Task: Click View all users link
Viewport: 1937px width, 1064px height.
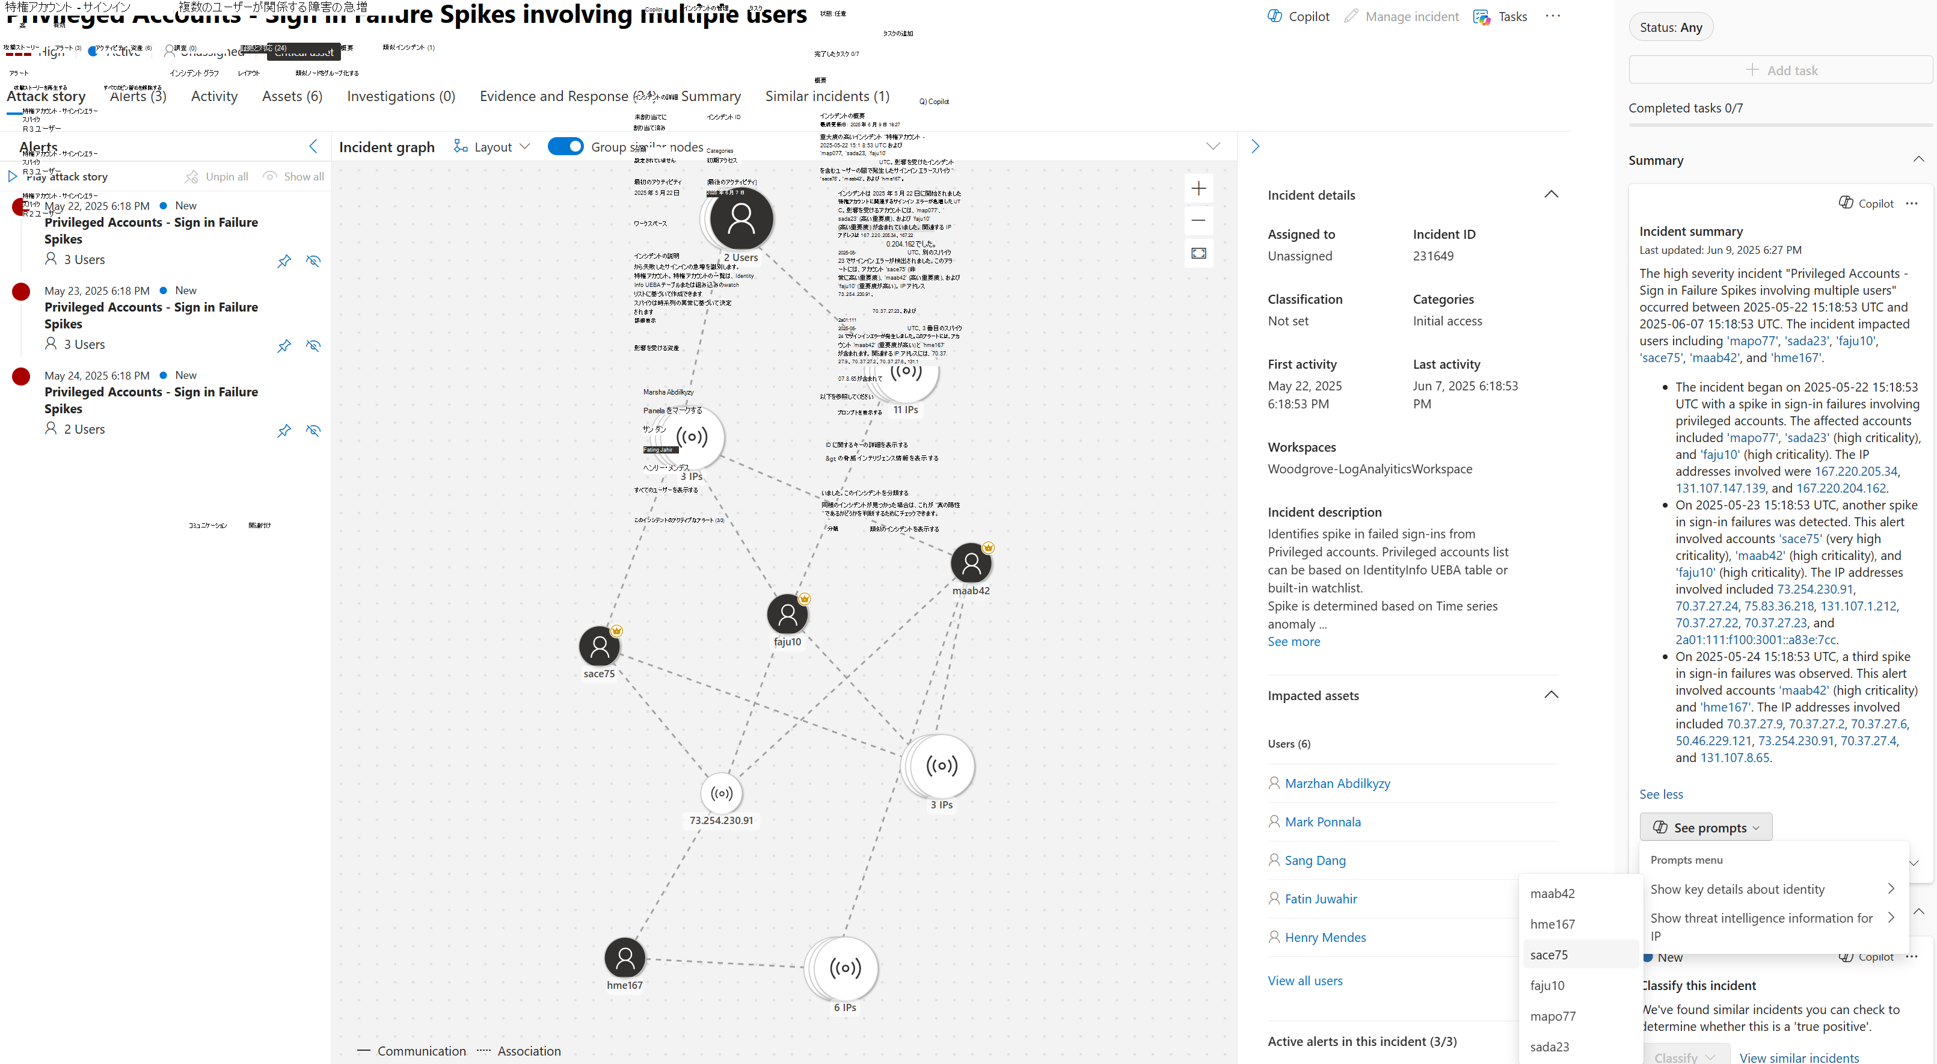Action: coord(1304,980)
